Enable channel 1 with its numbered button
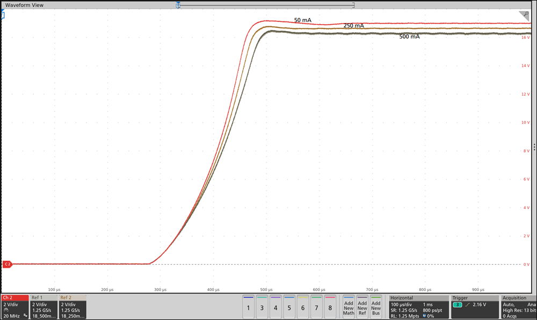This screenshot has width=537, height=320. coord(248,307)
